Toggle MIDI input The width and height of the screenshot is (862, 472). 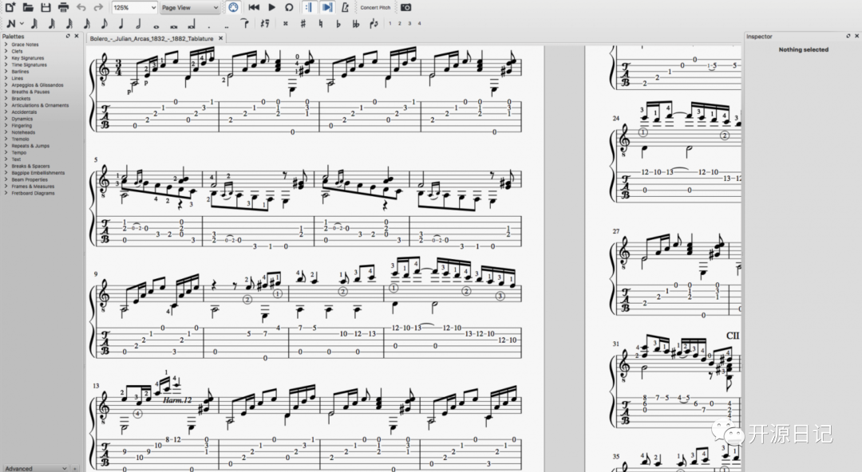[233, 8]
